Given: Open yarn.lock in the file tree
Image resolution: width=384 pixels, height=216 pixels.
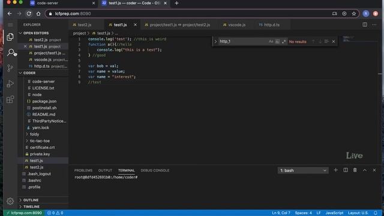Looking at the screenshot, I should 40,128.
